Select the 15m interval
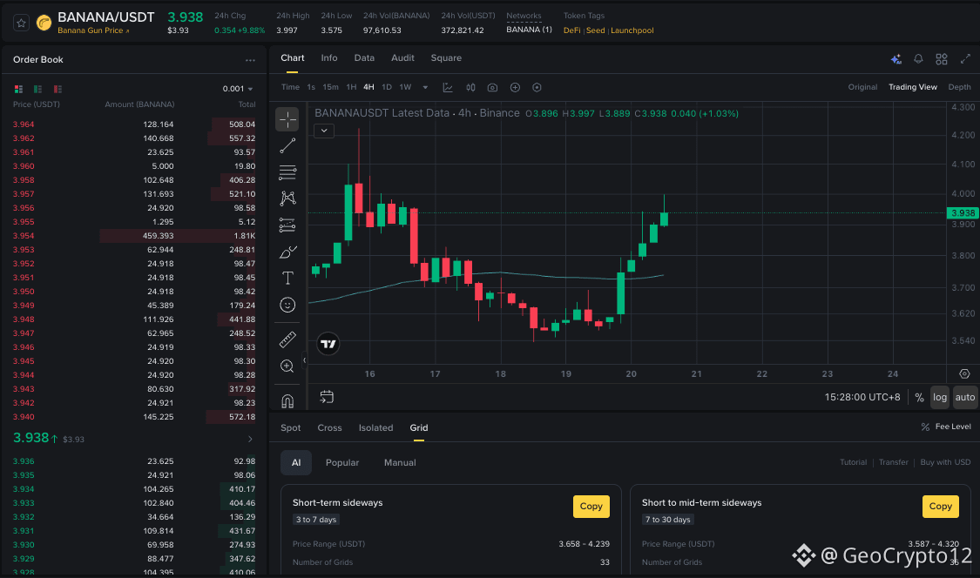Screen dimensions: 980x578 331,87
